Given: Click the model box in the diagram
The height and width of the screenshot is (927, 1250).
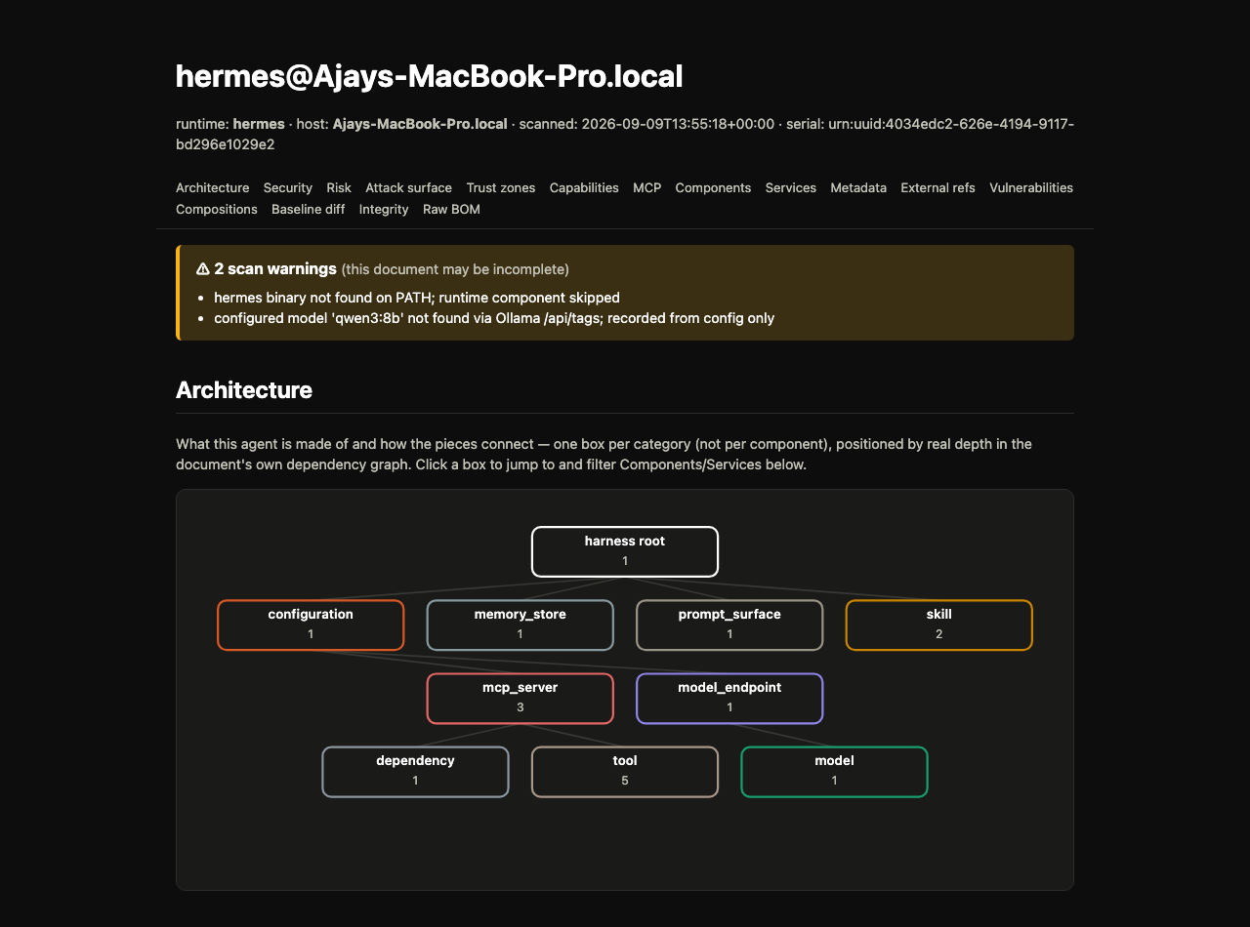Looking at the screenshot, I should [834, 771].
